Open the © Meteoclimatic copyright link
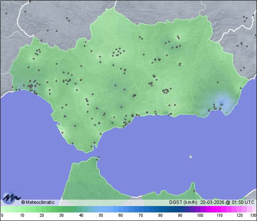Image resolution: width=257 pixels, height=221 pixels. [38, 202]
